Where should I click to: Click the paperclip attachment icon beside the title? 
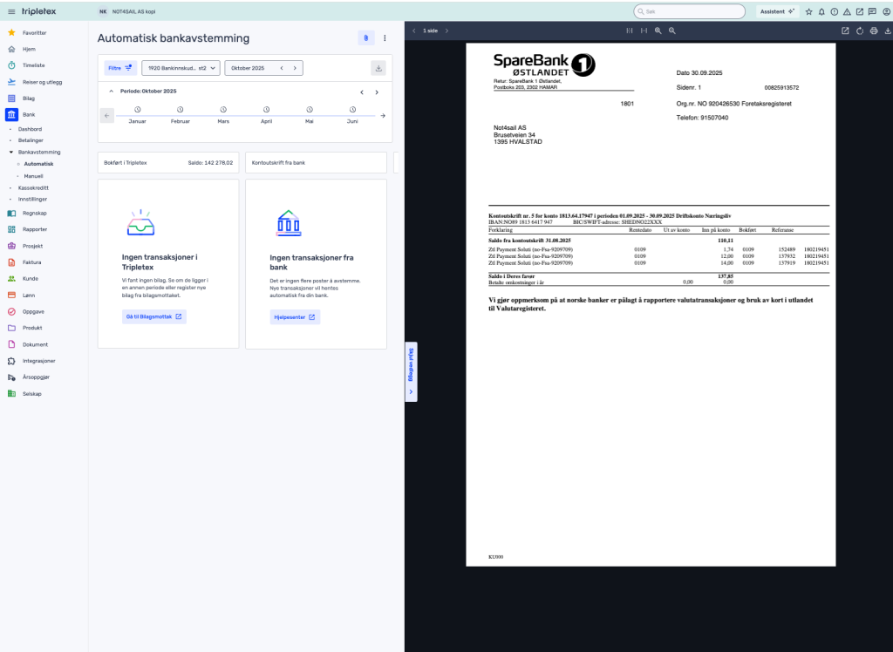point(366,37)
